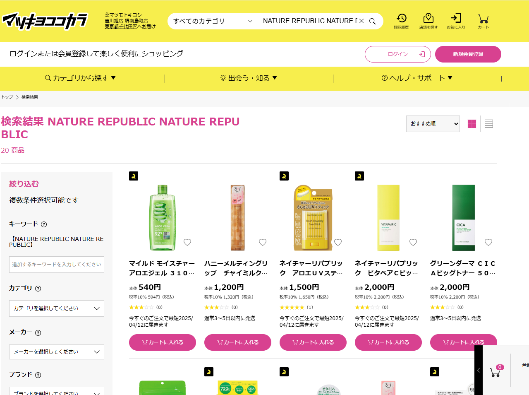Open the CICA toner product image

464,218
